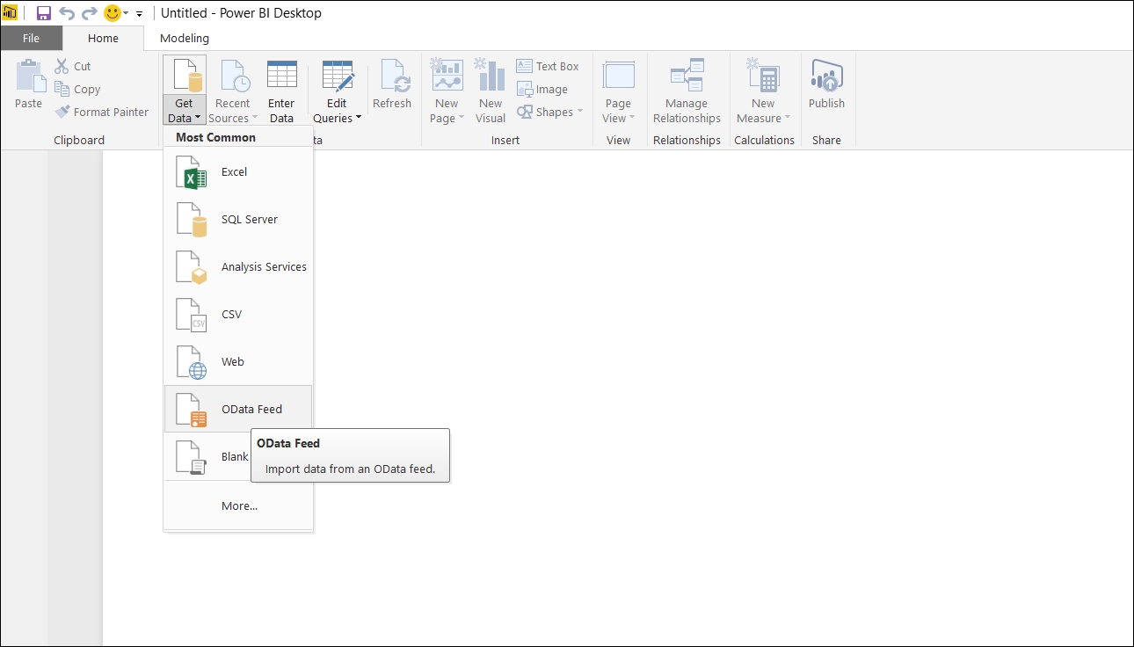Choose CSV data source
Screen dimensions: 1134x647
(238, 315)
